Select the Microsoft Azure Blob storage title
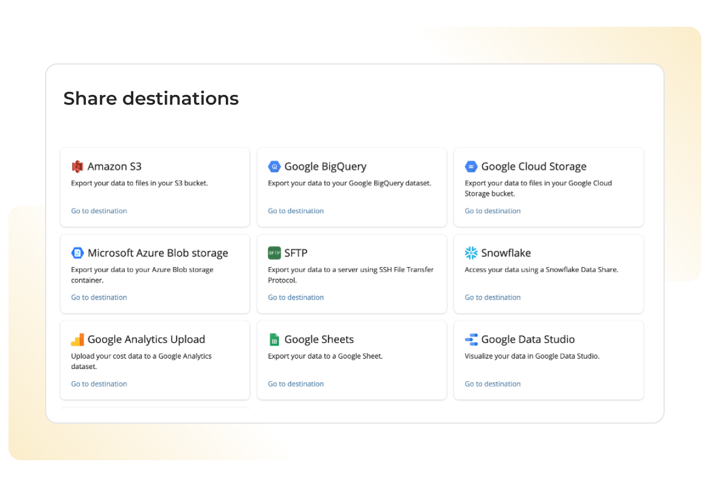 (158, 253)
